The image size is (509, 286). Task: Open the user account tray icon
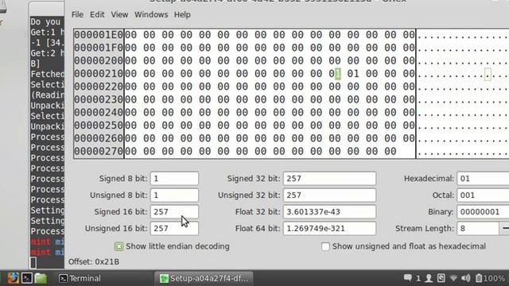(x=429, y=278)
